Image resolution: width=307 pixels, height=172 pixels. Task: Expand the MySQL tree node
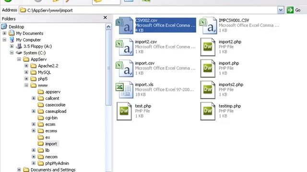click(26, 72)
